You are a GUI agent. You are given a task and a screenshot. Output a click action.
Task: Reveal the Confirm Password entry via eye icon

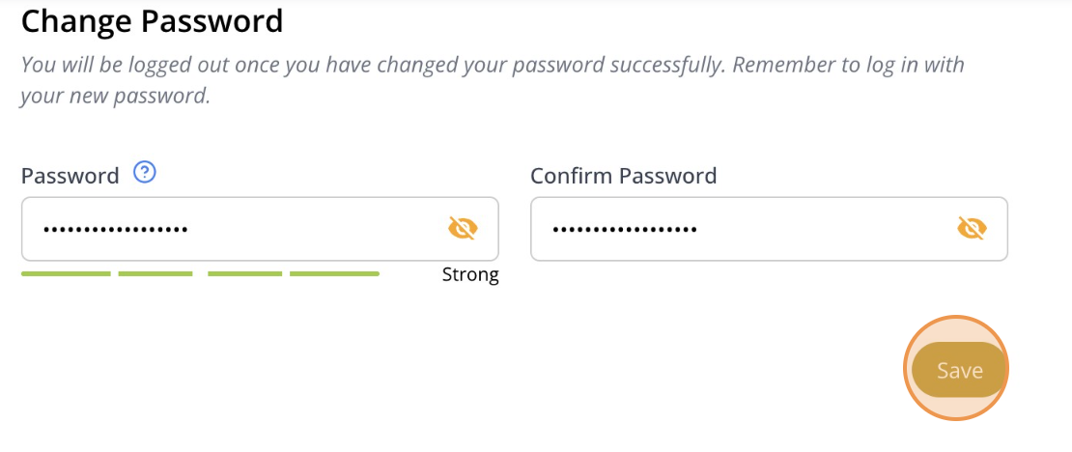[x=973, y=228]
